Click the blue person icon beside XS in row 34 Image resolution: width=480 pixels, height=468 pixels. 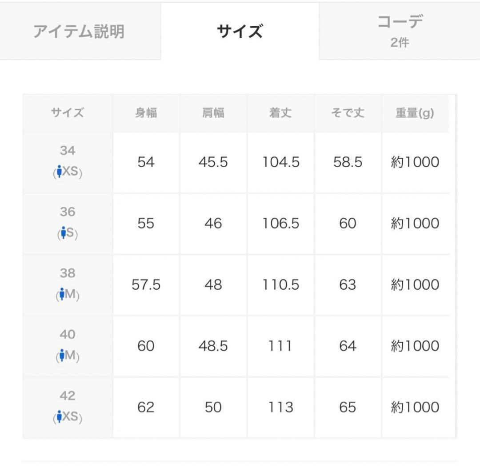click(x=59, y=172)
